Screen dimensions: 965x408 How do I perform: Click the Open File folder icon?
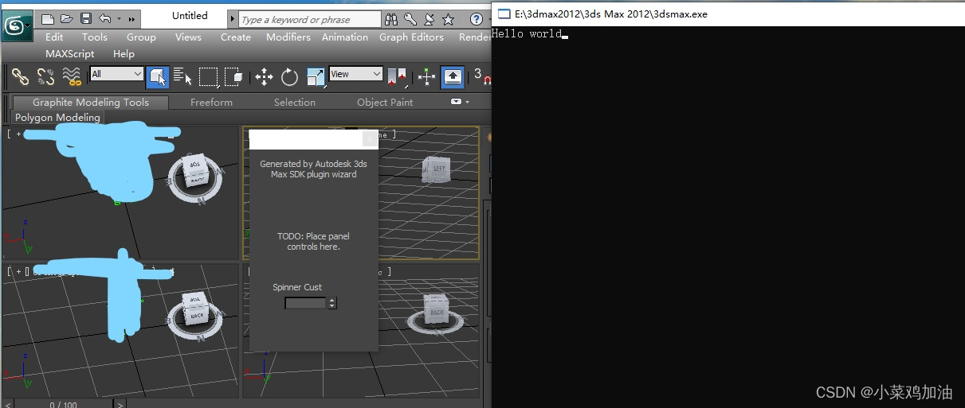point(67,18)
